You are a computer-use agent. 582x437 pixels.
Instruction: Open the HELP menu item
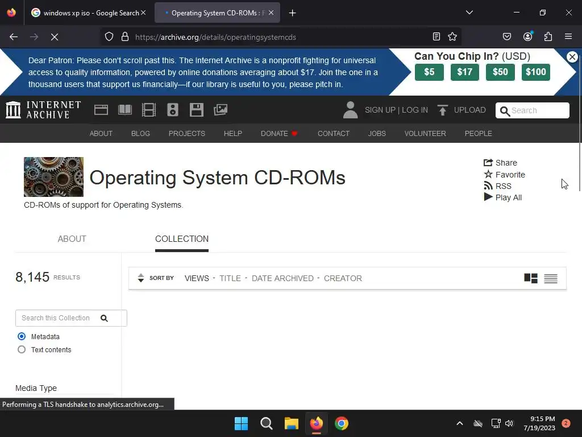(232, 133)
